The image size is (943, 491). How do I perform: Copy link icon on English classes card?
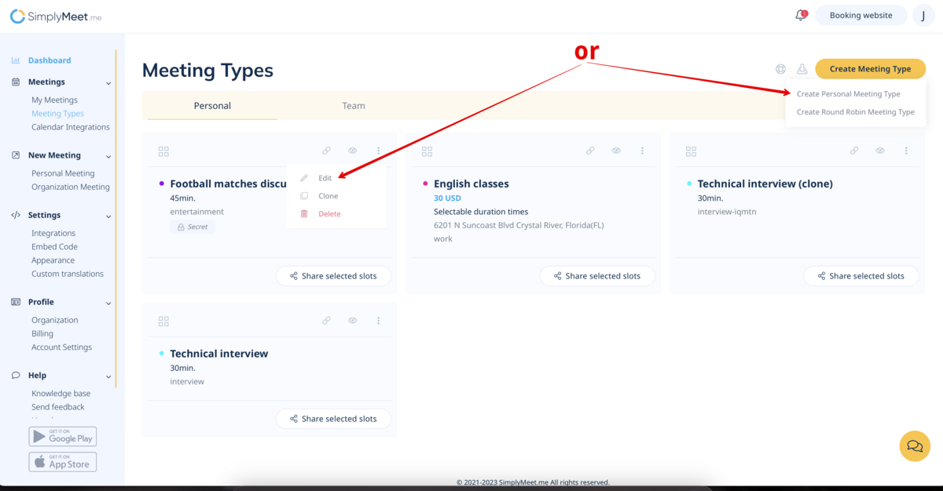(590, 151)
